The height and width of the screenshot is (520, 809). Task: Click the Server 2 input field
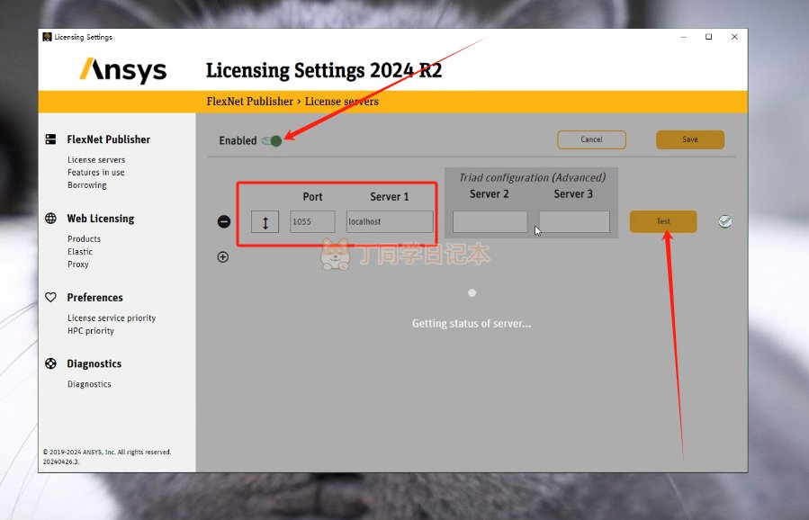[490, 222]
